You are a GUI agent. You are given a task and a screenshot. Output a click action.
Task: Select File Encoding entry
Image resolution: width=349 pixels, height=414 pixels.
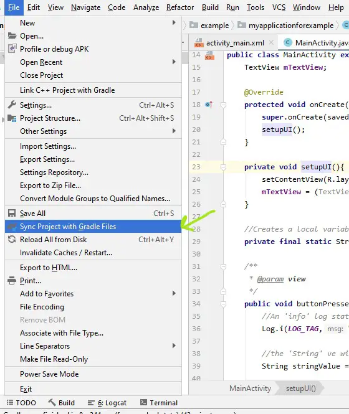(93, 307)
